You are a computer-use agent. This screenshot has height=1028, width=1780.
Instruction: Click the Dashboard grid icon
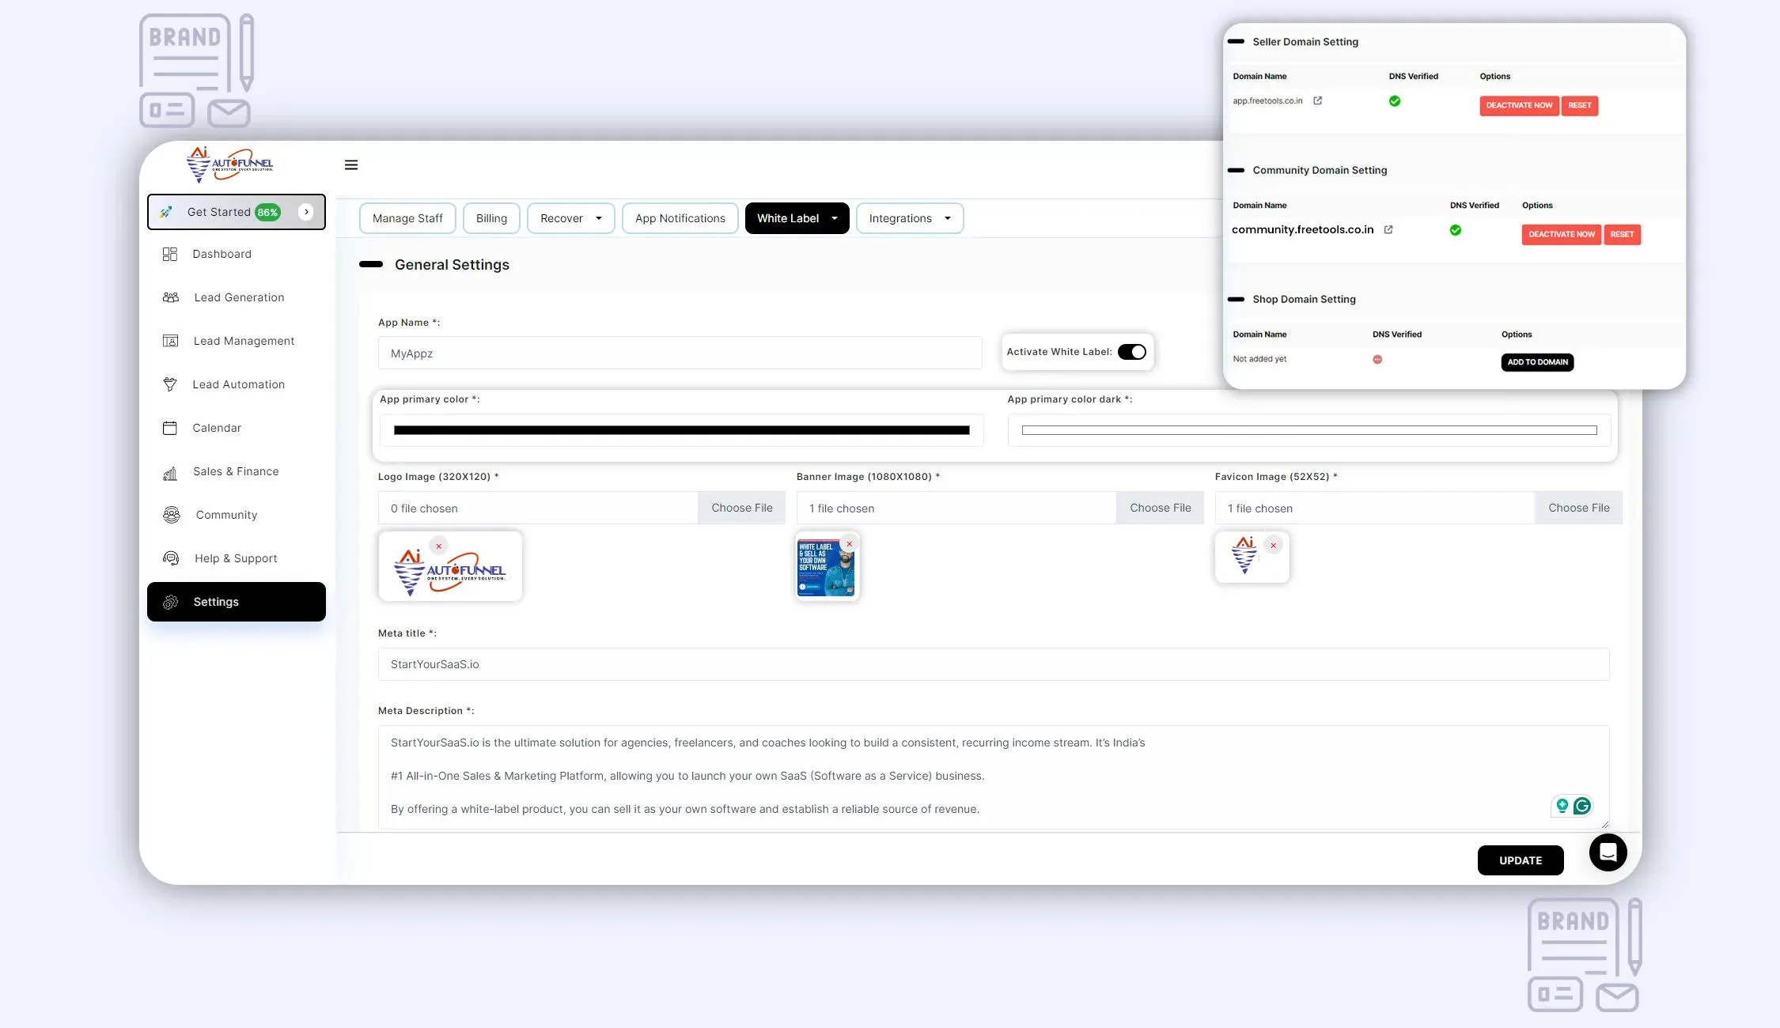(169, 254)
